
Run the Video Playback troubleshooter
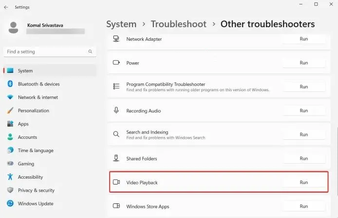click(x=303, y=183)
